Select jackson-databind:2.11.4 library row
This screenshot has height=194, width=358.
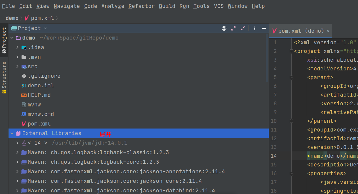[x=139, y=191]
